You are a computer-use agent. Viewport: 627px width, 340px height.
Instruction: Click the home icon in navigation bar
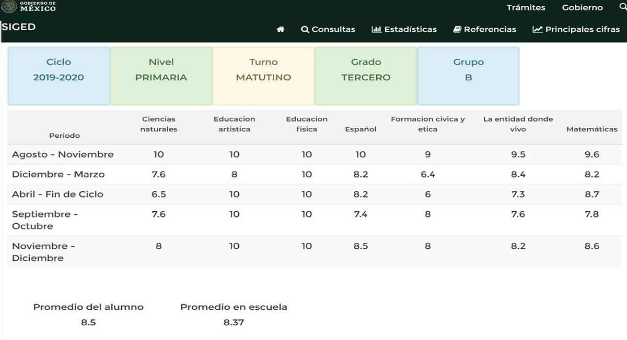(x=281, y=30)
